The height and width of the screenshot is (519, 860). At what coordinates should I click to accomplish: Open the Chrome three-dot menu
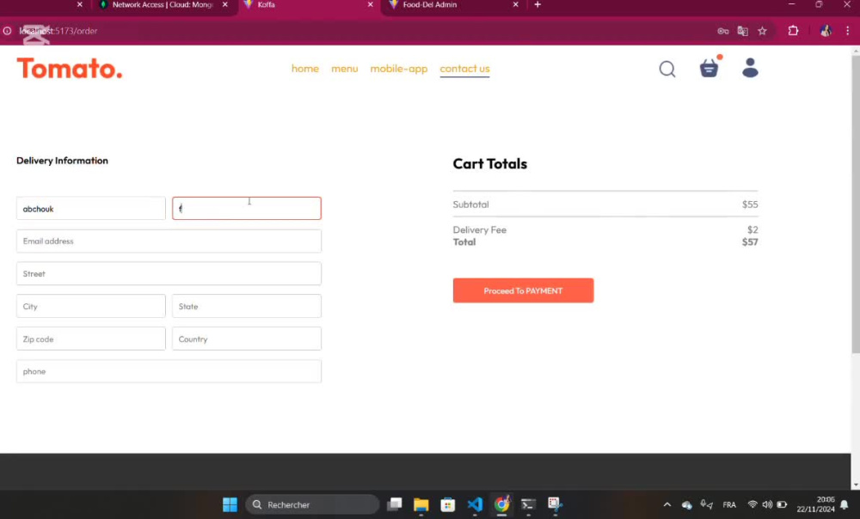click(x=847, y=31)
